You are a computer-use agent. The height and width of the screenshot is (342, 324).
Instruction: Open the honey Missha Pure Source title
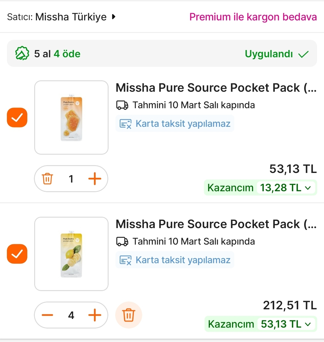point(216,88)
